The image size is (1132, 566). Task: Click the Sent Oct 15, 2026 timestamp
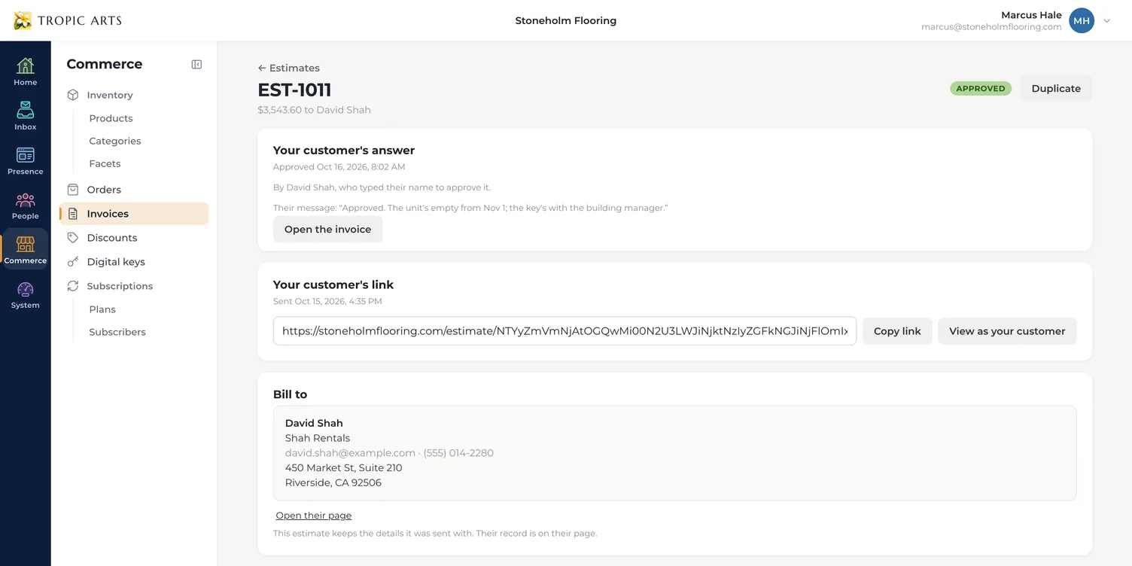point(327,301)
